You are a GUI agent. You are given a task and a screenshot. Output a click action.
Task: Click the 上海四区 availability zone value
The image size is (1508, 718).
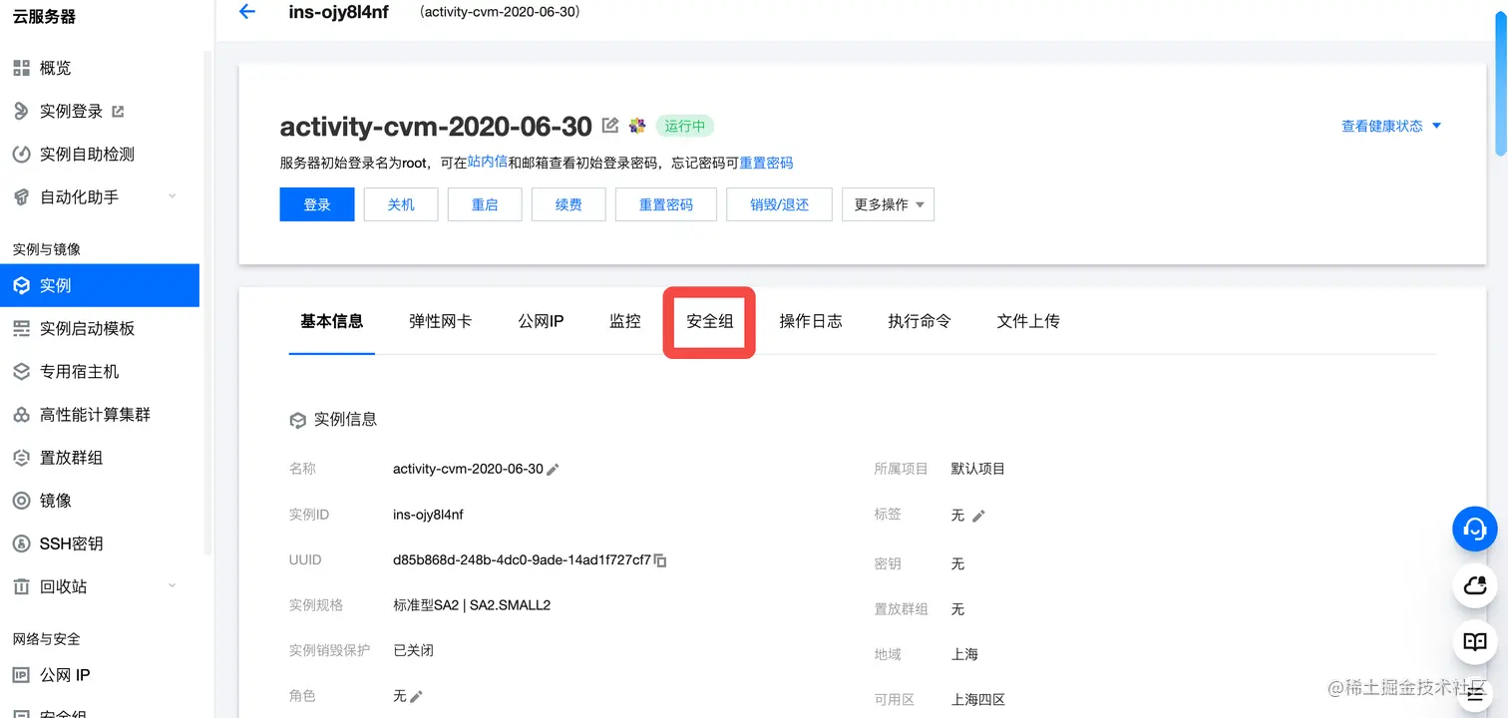[x=978, y=699]
